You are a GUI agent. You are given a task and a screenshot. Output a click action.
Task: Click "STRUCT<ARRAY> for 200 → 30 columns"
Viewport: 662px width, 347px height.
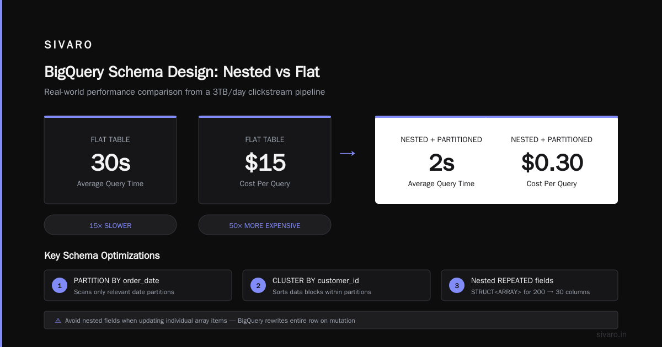click(530, 292)
